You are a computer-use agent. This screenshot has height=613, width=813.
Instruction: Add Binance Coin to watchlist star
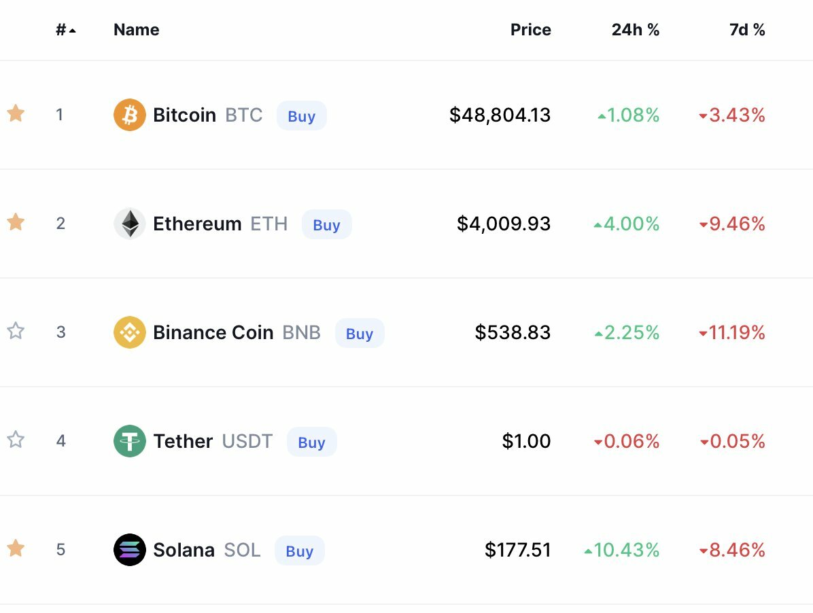(x=16, y=330)
